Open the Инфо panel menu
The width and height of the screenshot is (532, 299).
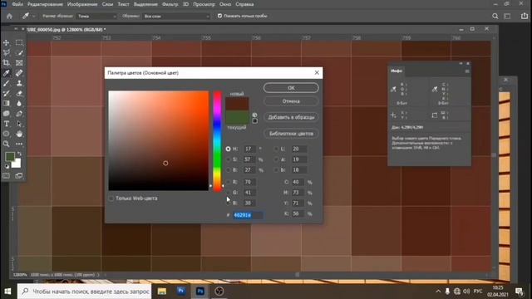click(467, 71)
